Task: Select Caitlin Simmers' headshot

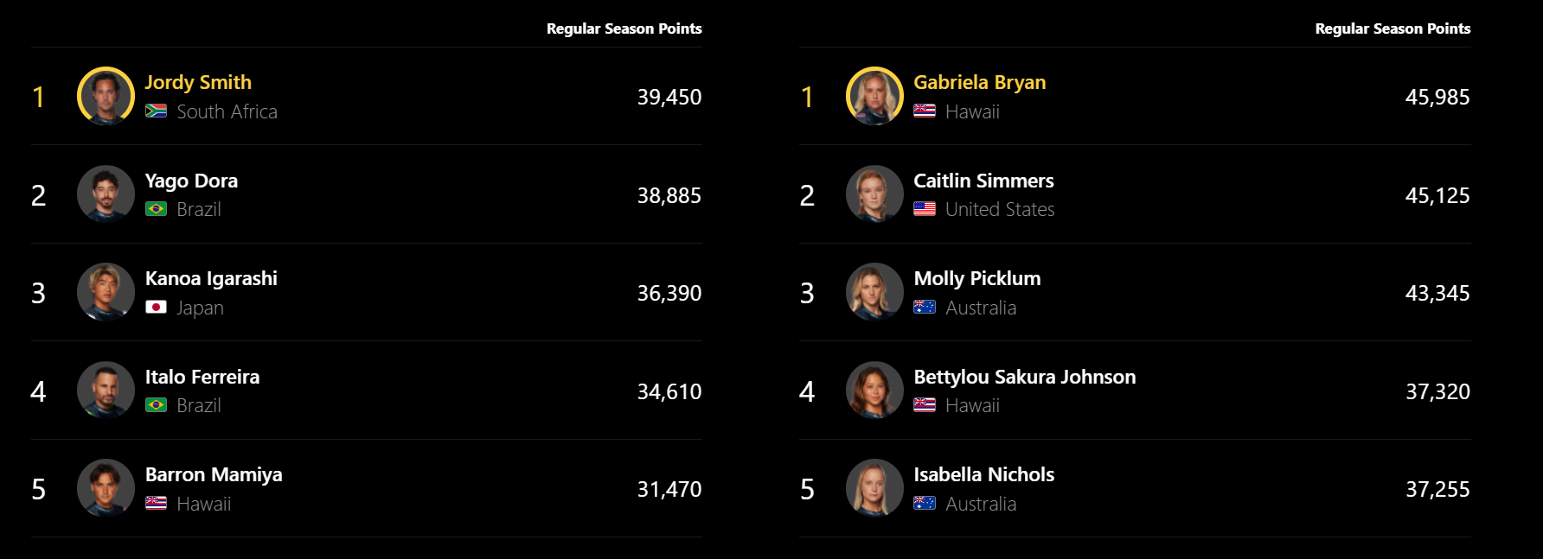Action: 874,194
